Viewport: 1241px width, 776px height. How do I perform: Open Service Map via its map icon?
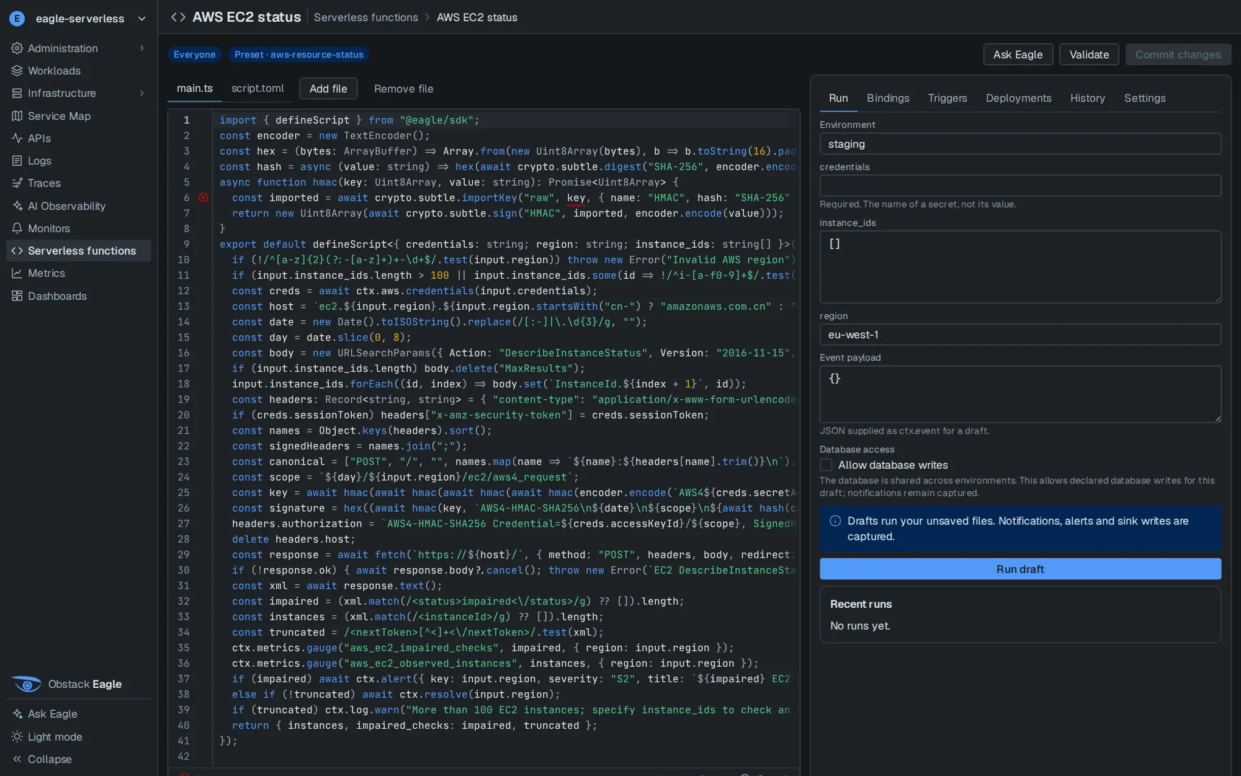(x=17, y=116)
